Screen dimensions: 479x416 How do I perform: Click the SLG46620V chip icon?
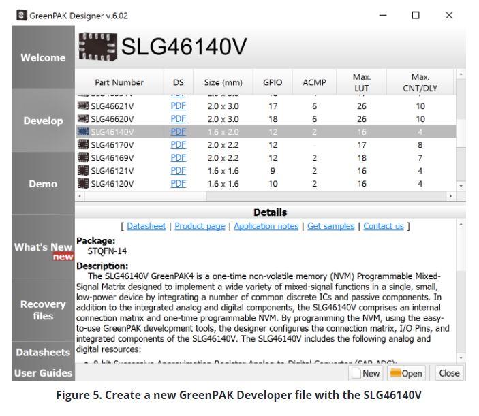click(83, 118)
